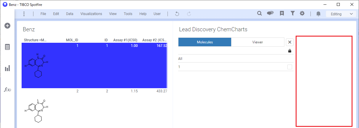Check the checkbox for molecule 1
359x128 pixels.
(290, 67)
